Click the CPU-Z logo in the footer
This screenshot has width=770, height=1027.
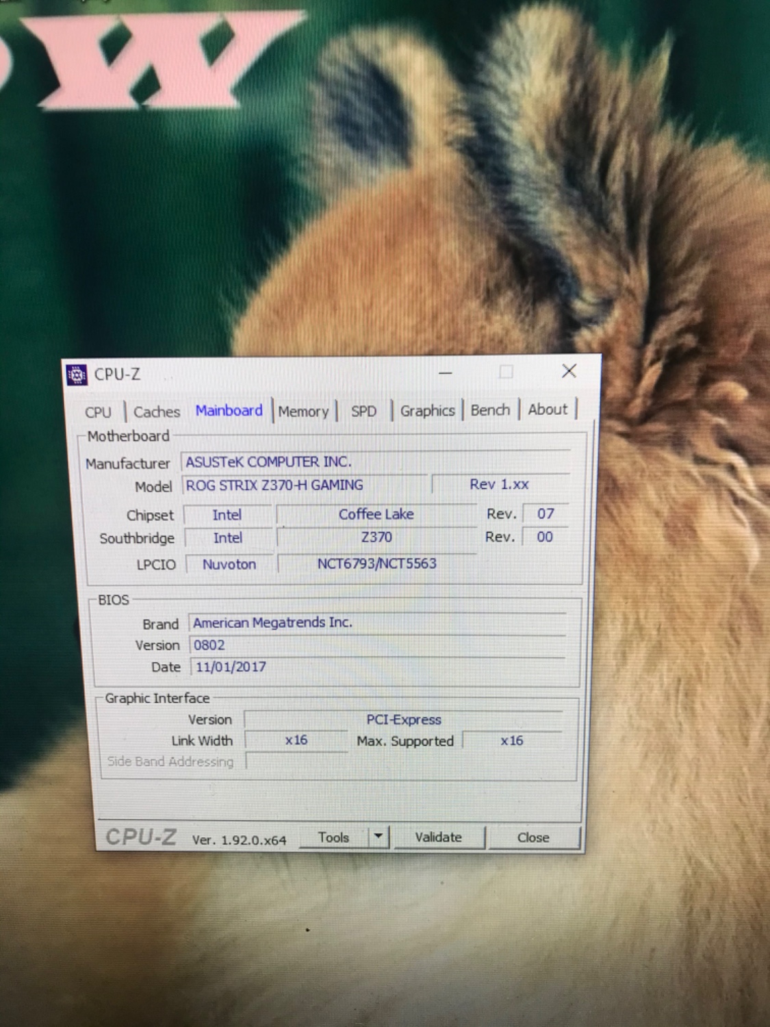tap(140, 837)
